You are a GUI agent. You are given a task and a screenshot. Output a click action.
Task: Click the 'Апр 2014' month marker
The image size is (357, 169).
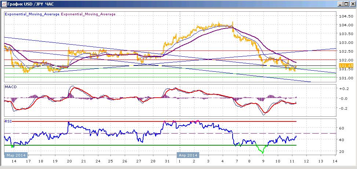point(188,155)
